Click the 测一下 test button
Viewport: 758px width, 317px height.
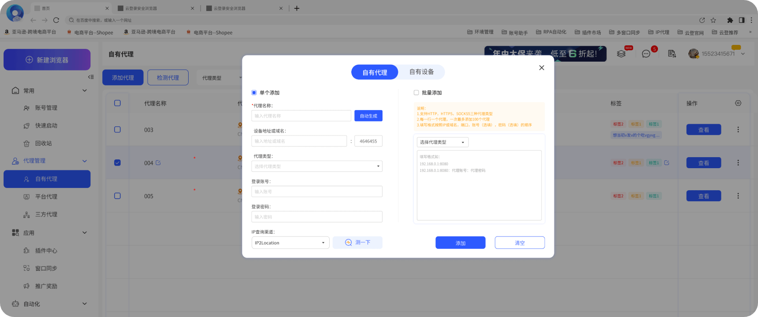[357, 243]
